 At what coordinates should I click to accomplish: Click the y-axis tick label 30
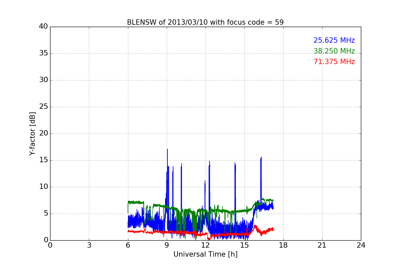point(43,80)
